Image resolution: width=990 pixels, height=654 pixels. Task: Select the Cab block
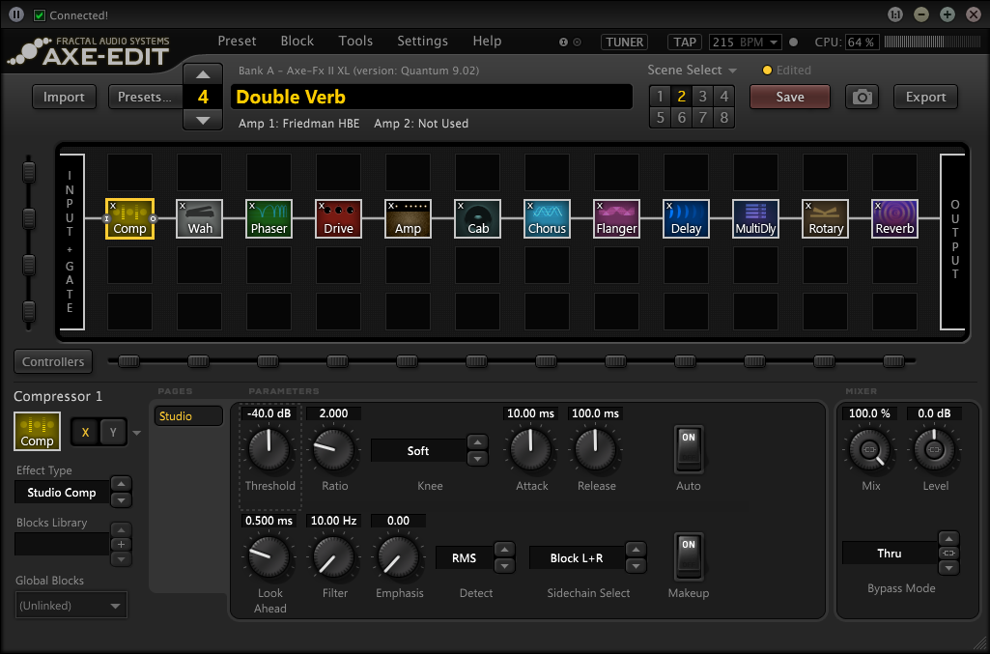[x=477, y=219]
